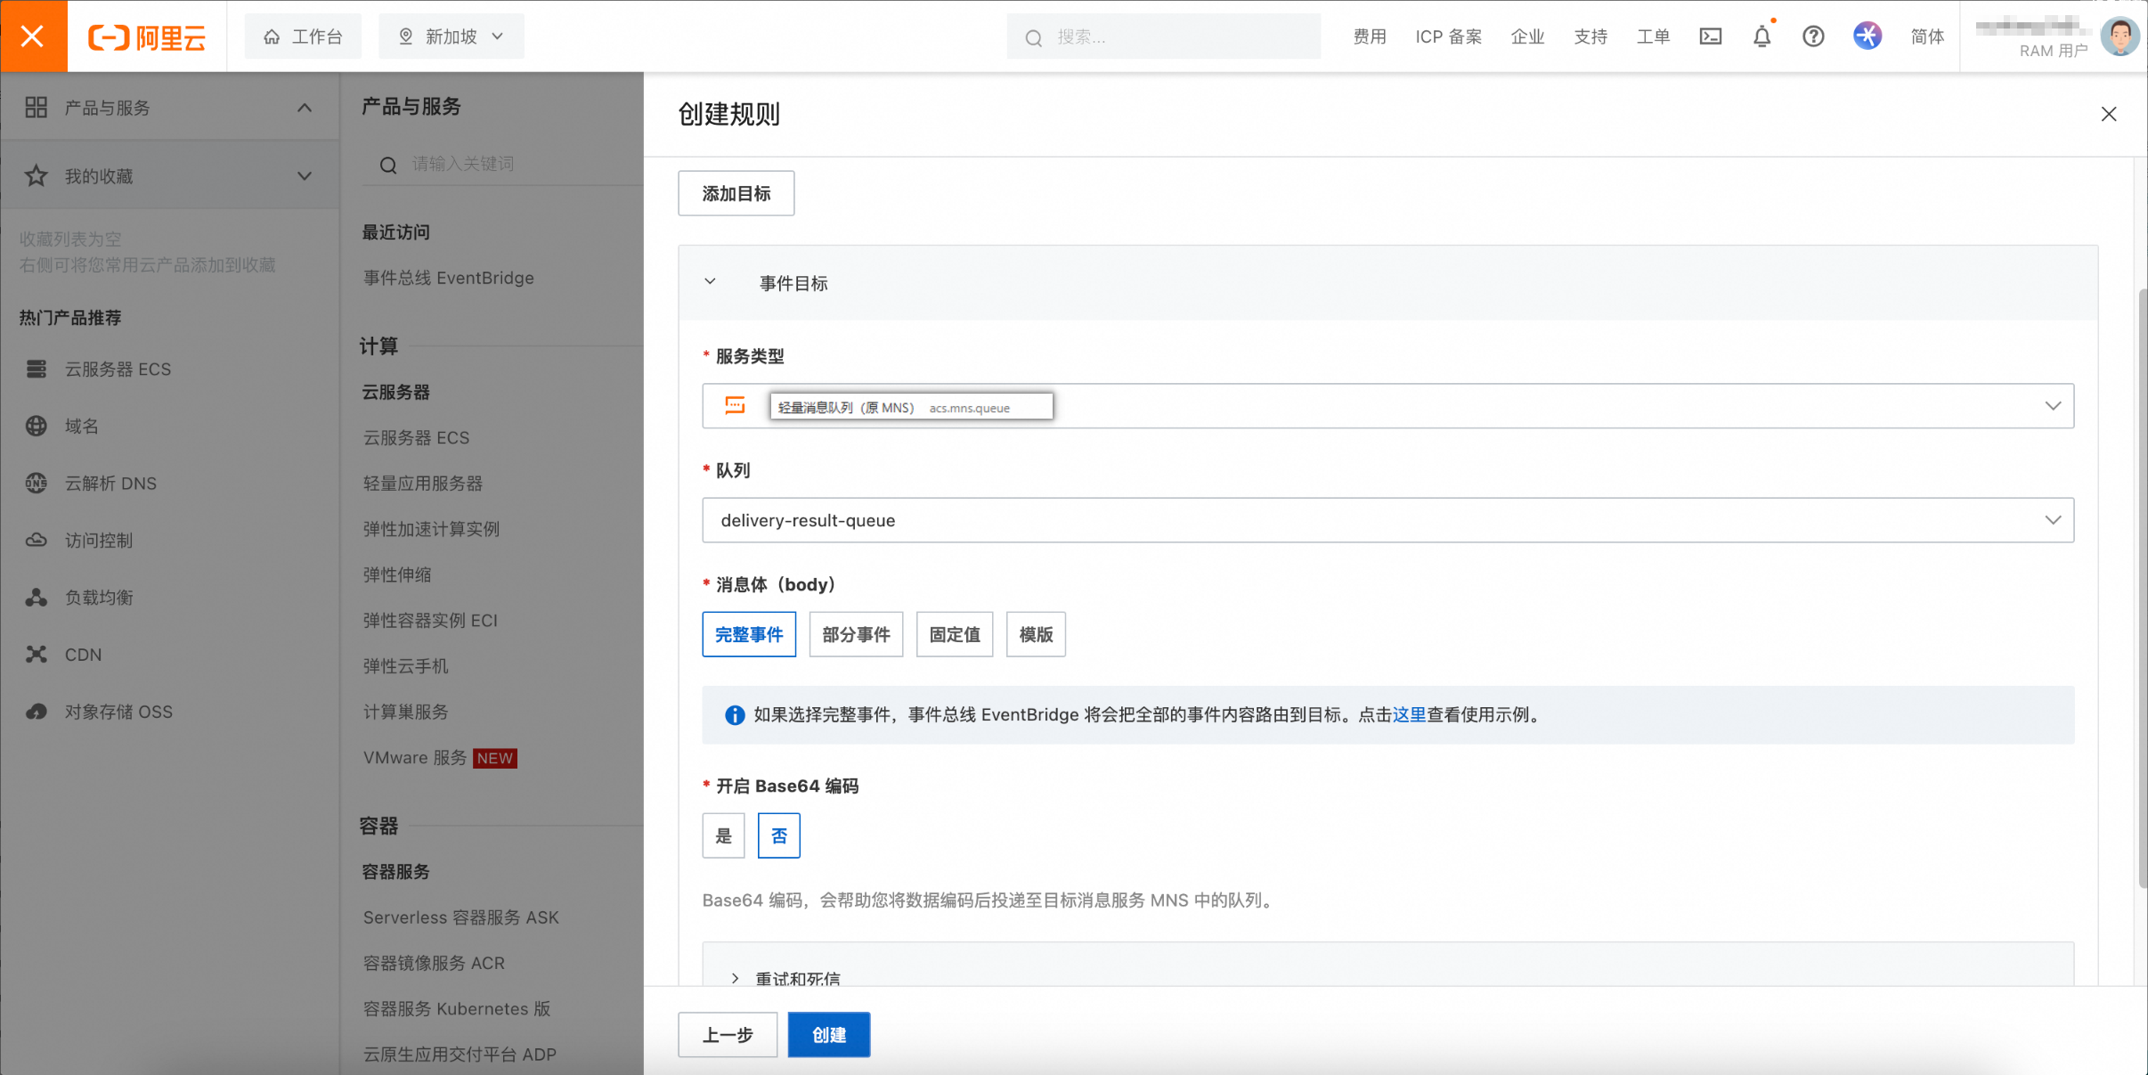Select 部分事件 message body option
This screenshot has width=2148, height=1075.
pos(856,634)
